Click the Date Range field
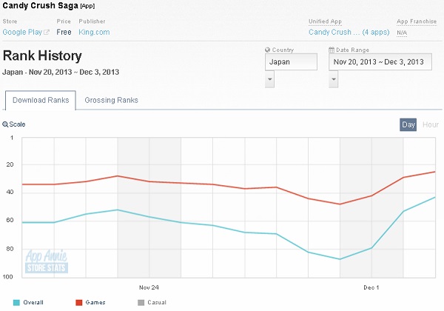 tap(380, 61)
